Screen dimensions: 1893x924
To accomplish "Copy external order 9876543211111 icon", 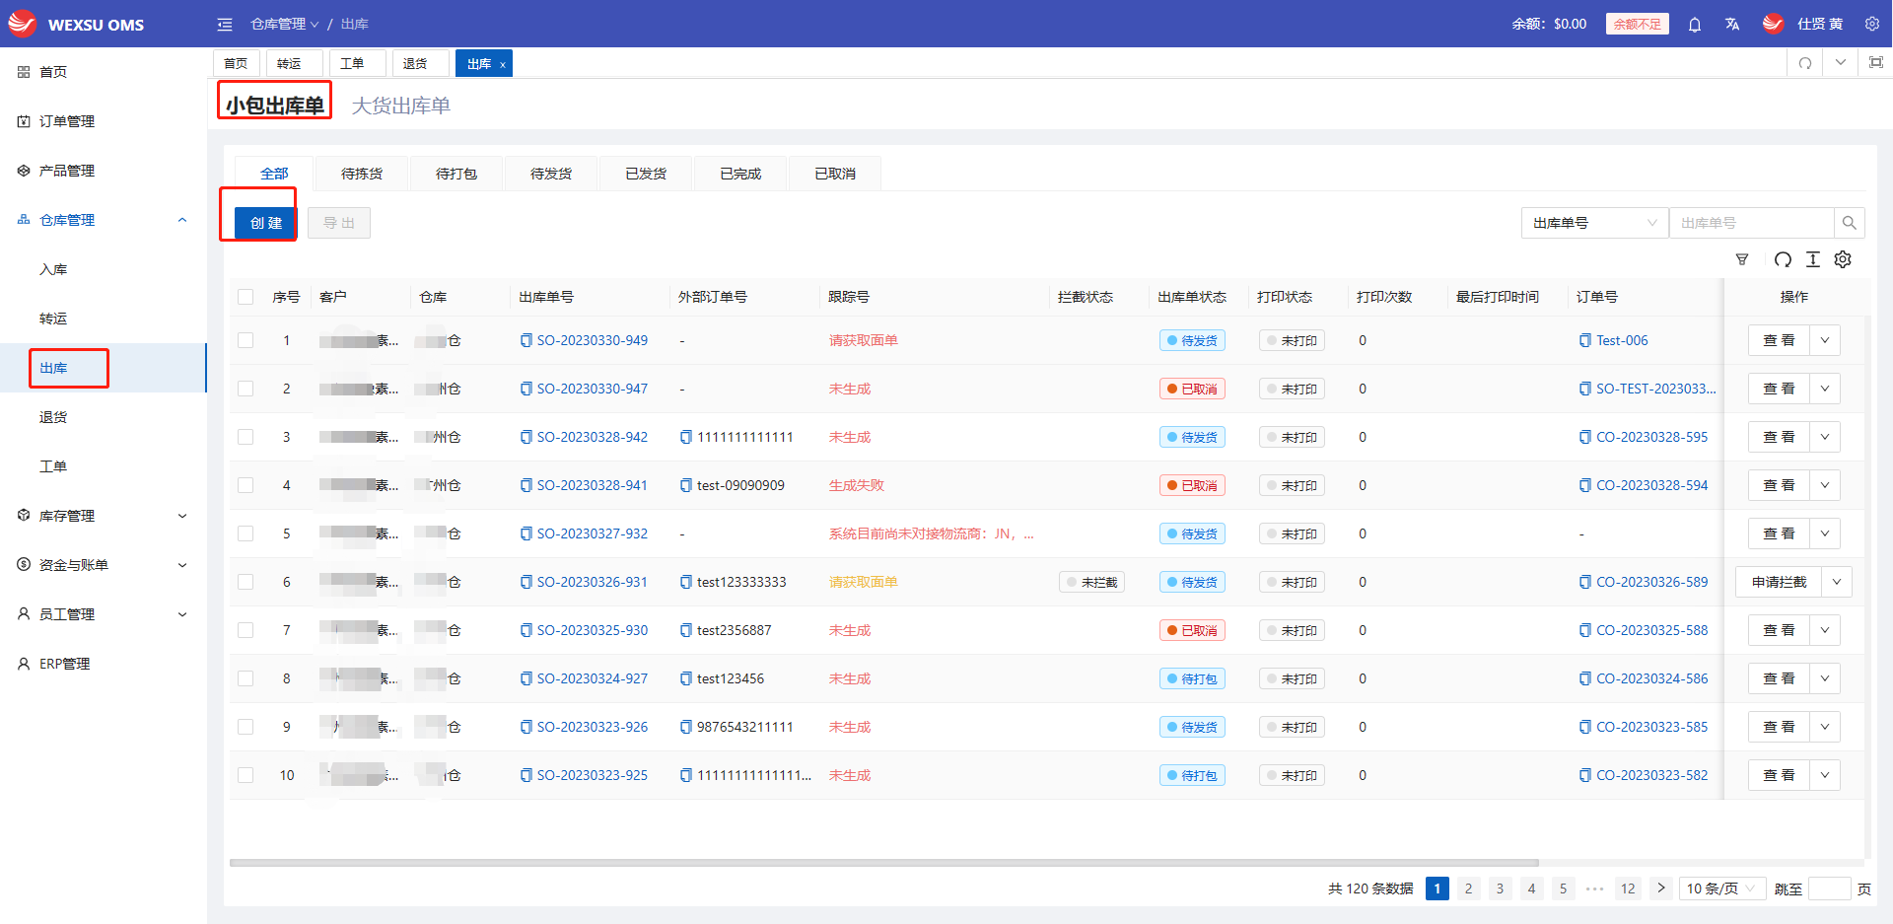I will 686,727.
